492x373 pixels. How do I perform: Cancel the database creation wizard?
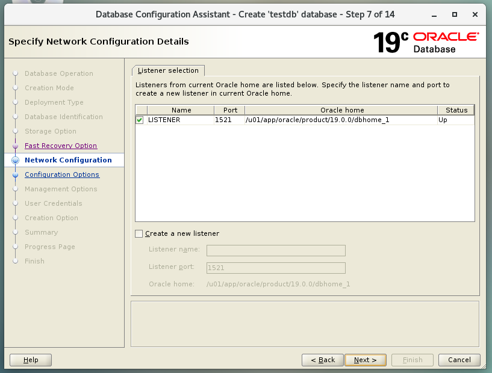point(459,360)
